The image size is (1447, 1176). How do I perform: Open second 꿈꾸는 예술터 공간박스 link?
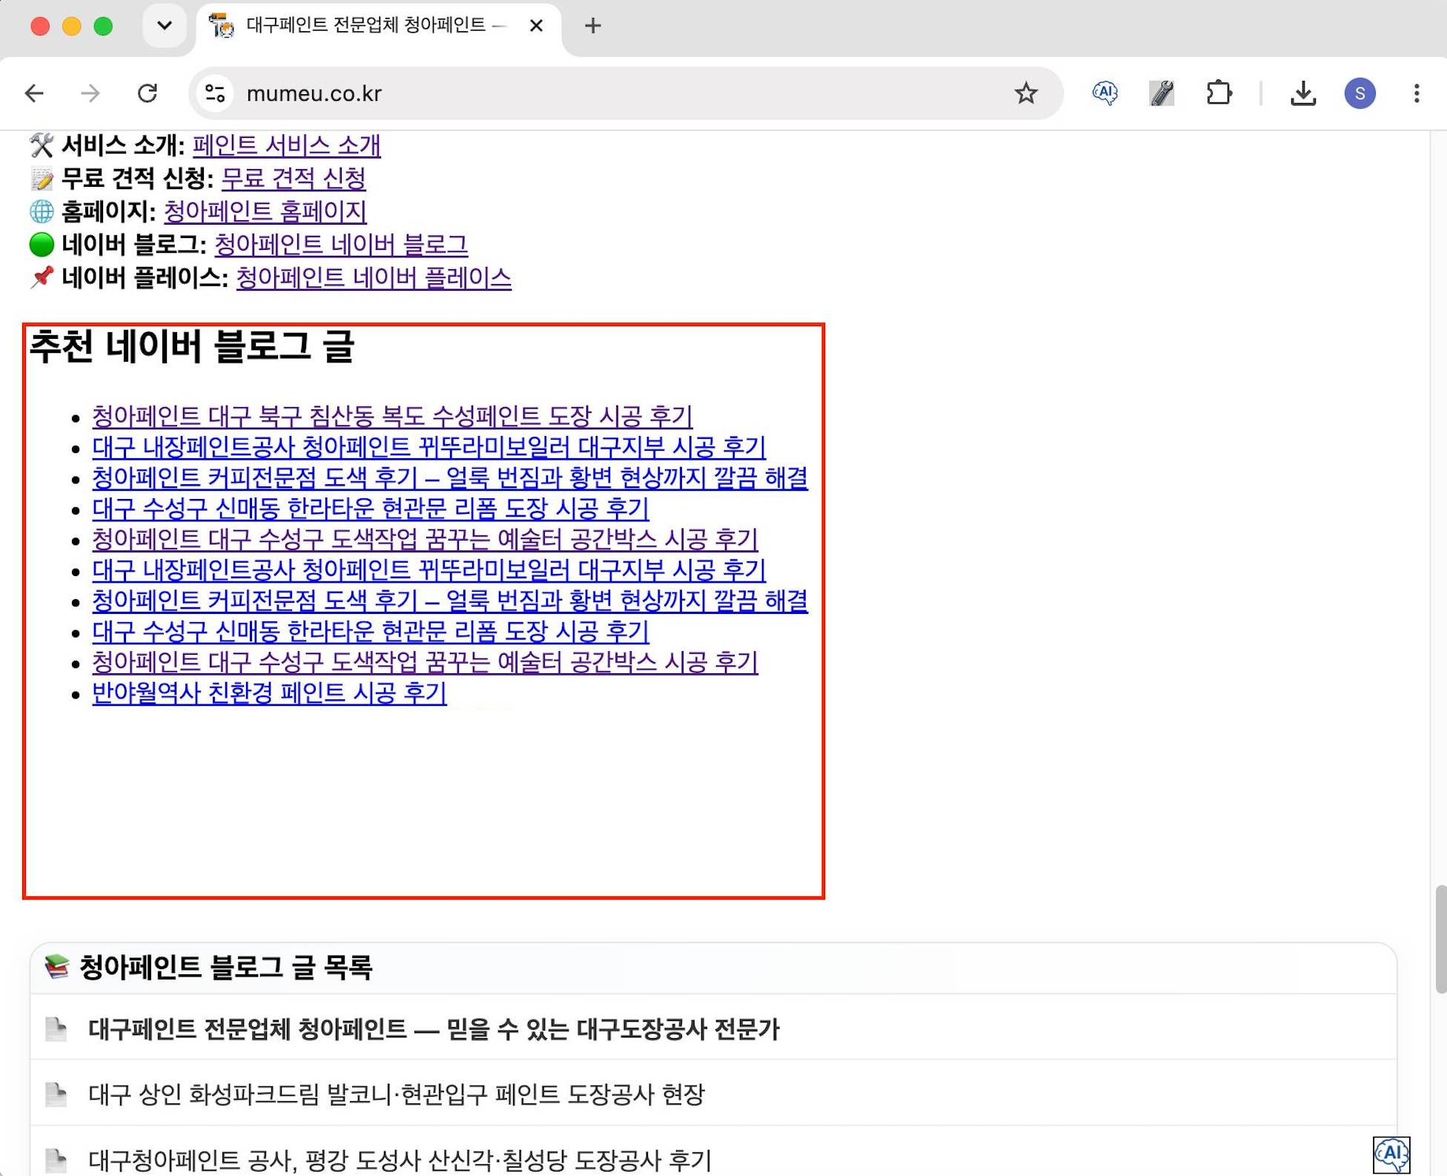click(x=425, y=663)
